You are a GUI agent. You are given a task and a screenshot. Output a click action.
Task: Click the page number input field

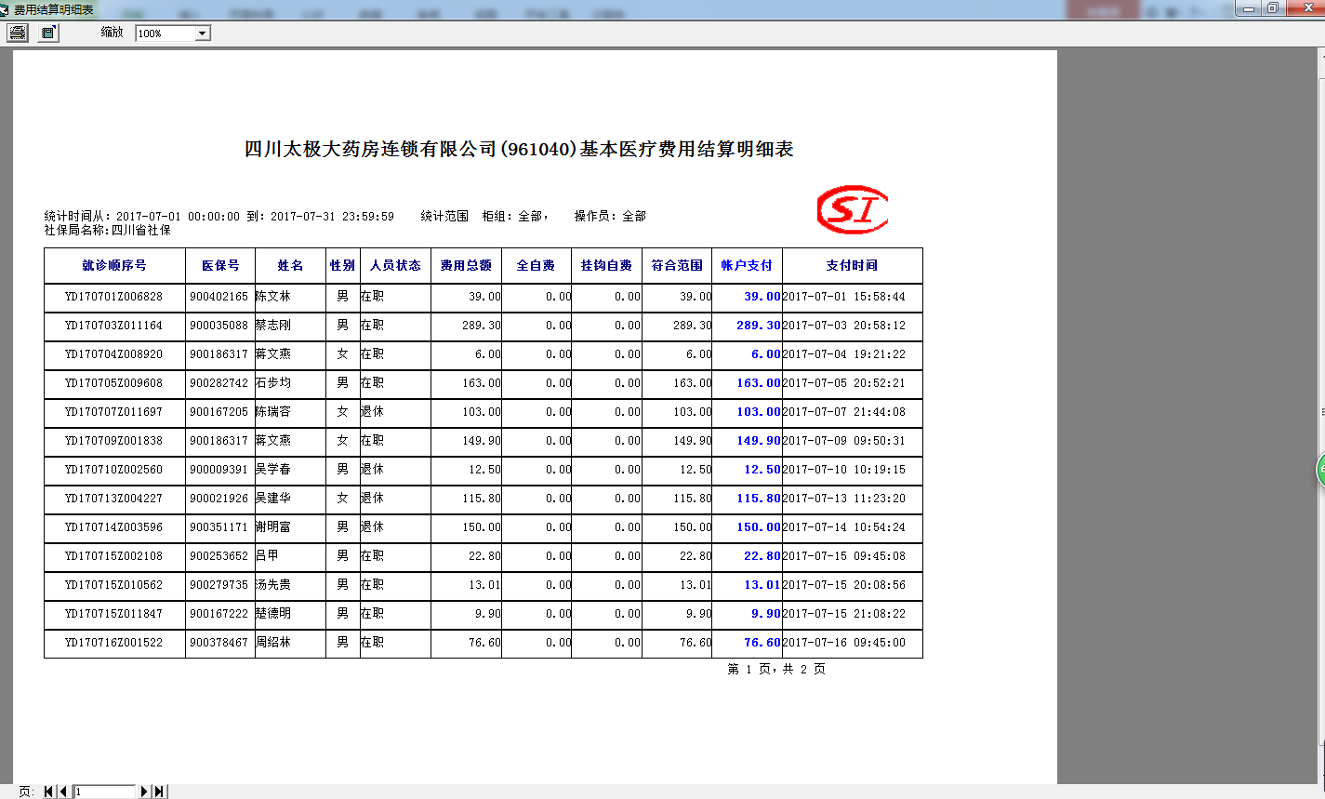tap(105, 792)
